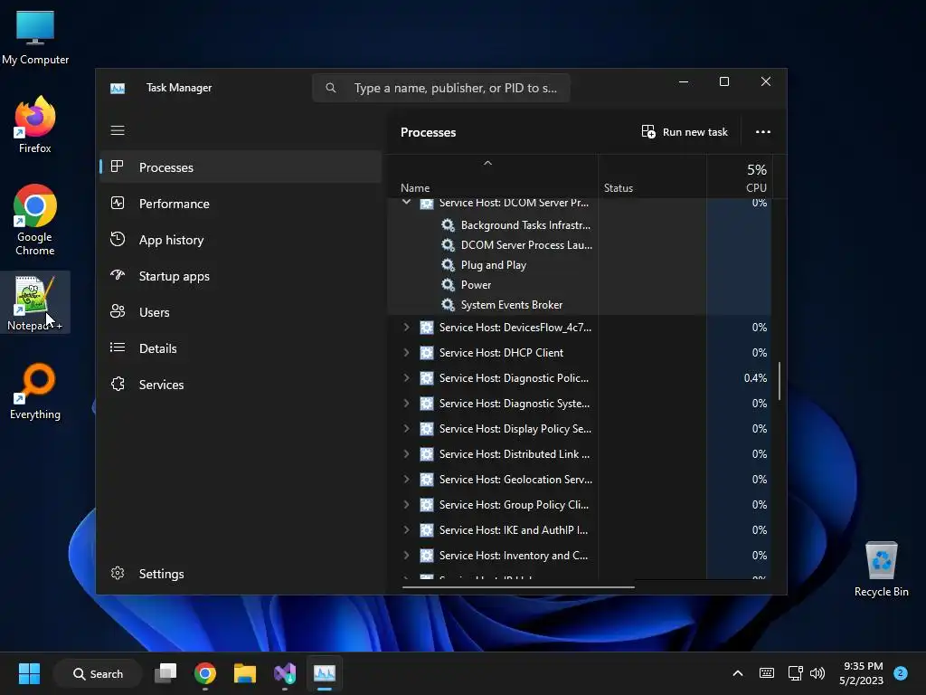The height and width of the screenshot is (695, 926).
Task: Click the Task Manager title bar icon
Action: 118,88
